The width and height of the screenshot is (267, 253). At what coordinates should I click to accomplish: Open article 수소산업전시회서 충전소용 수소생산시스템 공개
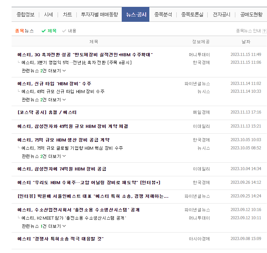pyautogui.click(x=78, y=210)
